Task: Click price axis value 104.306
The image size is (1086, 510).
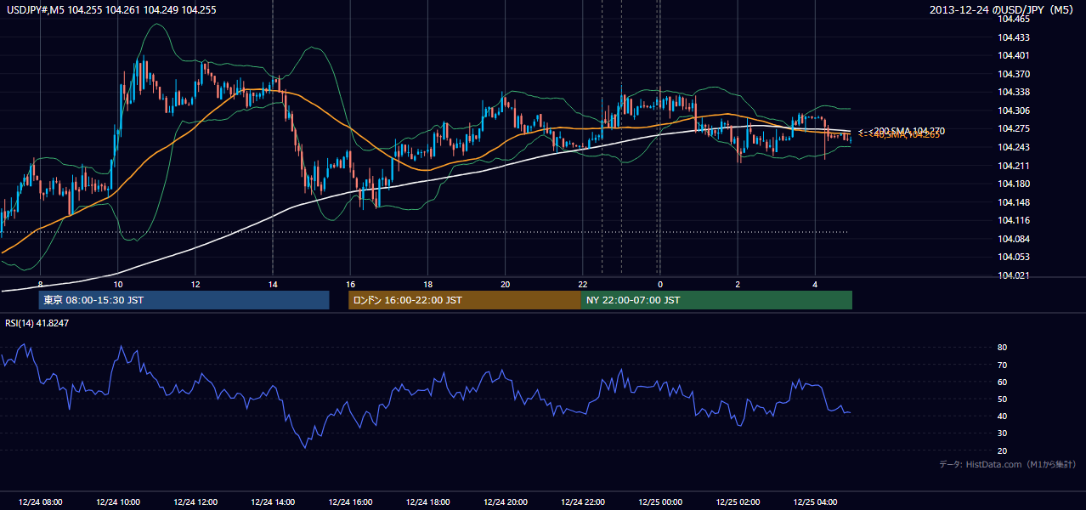Action: pos(1014,110)
